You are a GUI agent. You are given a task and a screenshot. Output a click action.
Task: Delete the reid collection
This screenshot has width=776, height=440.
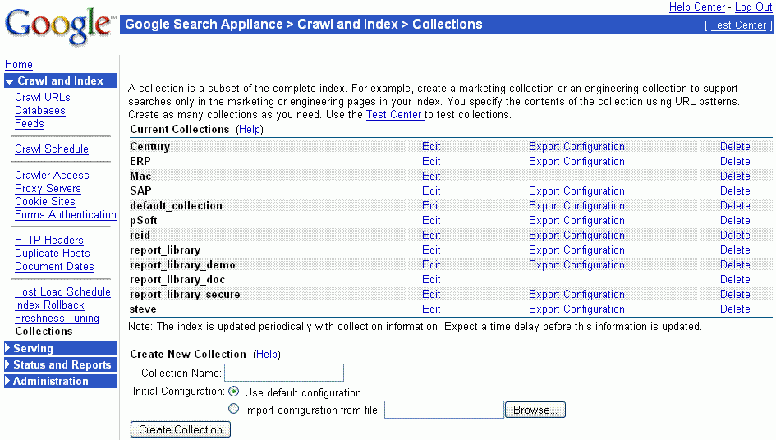pos(735,236)
